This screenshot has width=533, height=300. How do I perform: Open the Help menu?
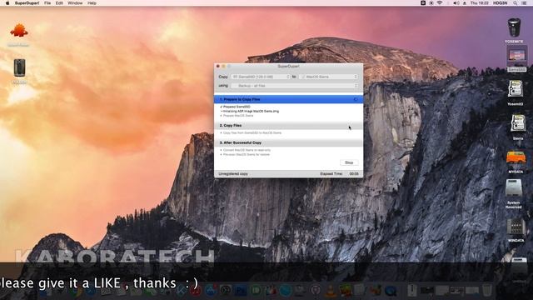92,3
